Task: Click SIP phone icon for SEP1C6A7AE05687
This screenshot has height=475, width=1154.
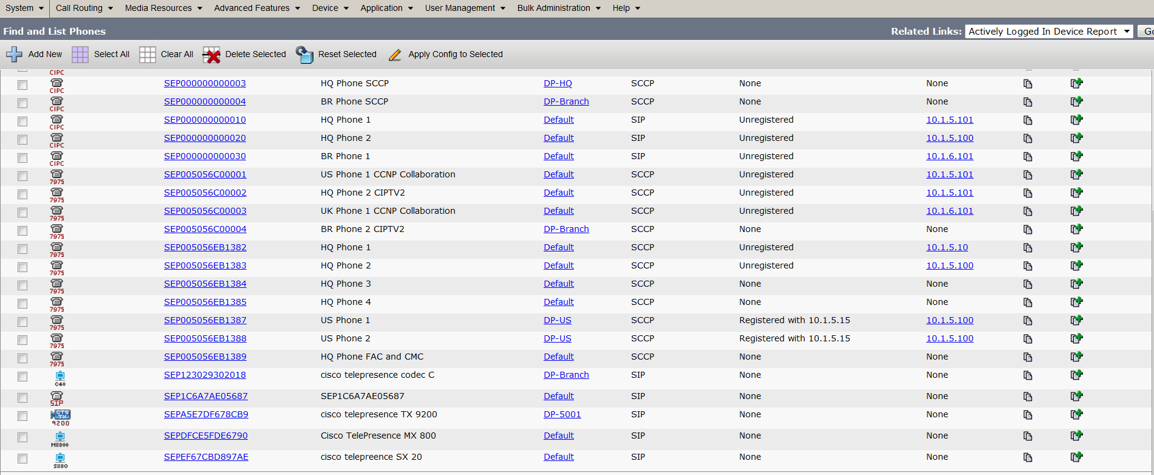Action: pos(56,398)
